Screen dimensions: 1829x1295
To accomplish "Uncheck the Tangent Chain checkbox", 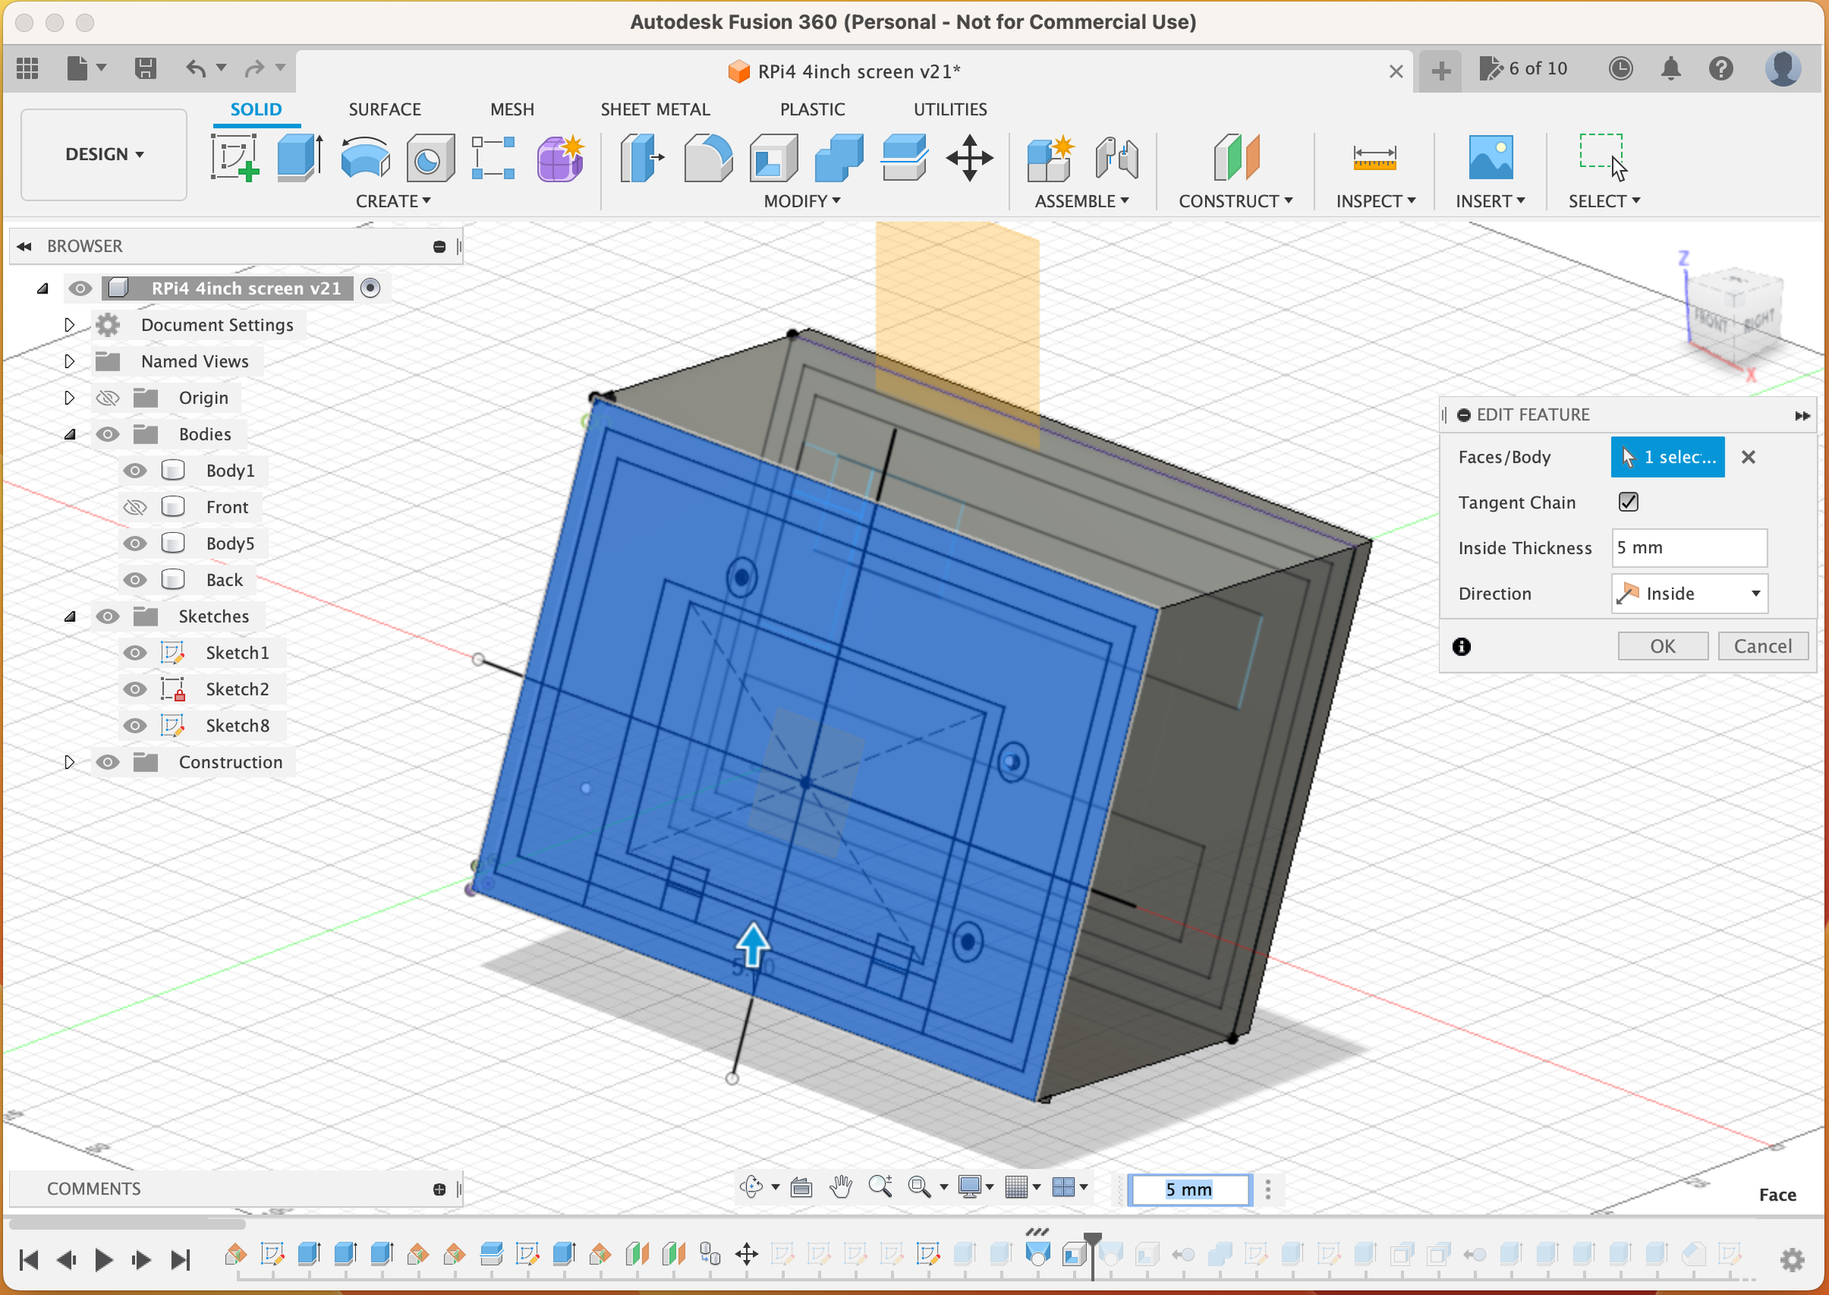I will point(1627,502).
